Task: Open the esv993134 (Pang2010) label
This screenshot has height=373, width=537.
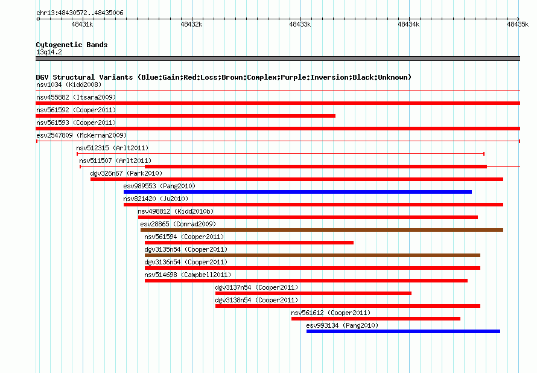Action: click(343, 325)
